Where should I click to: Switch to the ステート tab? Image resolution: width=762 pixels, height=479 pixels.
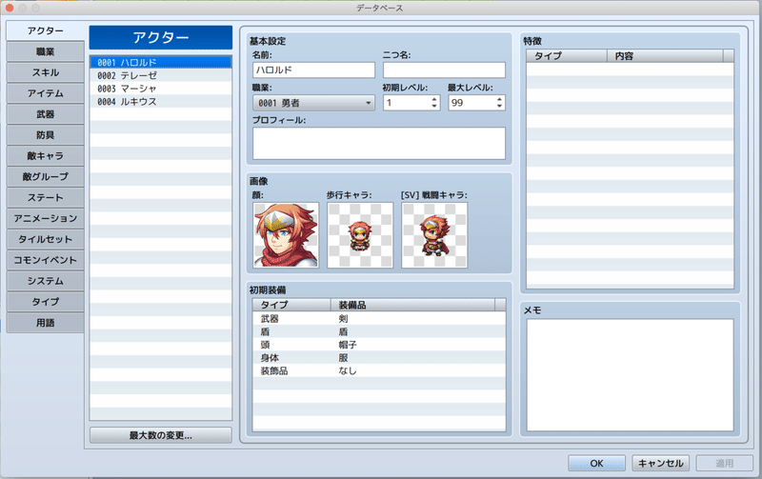(x=45, y=198)
